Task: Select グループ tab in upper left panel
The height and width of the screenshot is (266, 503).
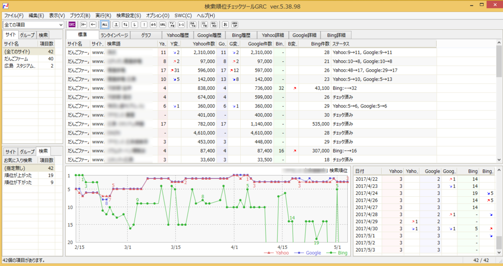Action: point(27,35)
